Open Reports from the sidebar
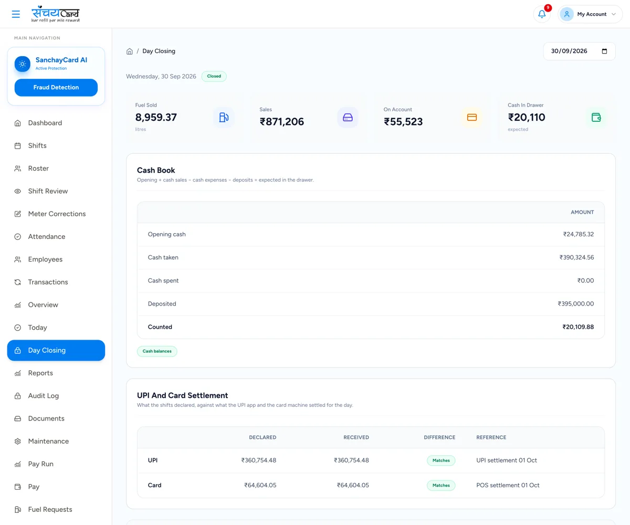630x525 pixels. pos(56,373)
